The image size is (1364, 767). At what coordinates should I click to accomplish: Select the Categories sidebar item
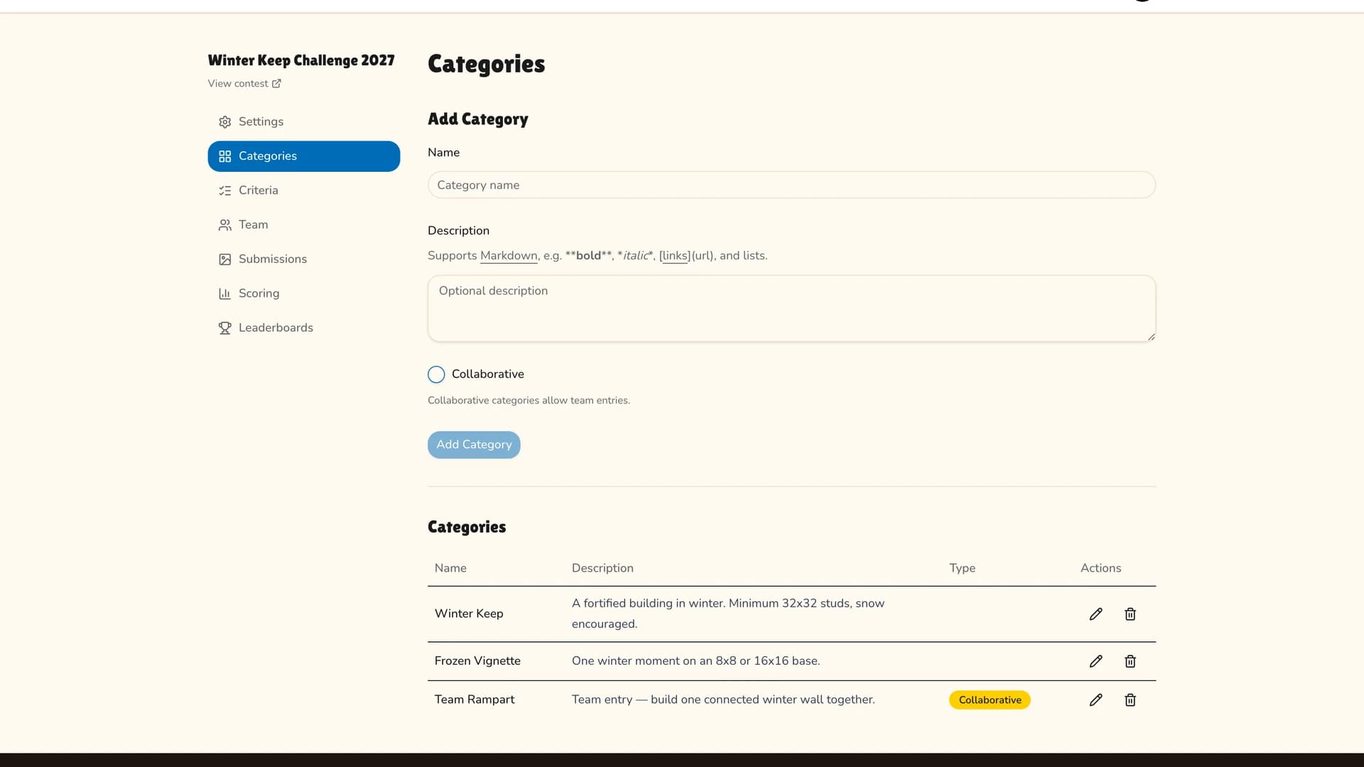coord(303,156)
